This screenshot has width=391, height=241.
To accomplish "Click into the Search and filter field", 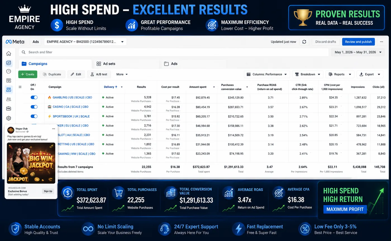I will (x=174, y=52).
